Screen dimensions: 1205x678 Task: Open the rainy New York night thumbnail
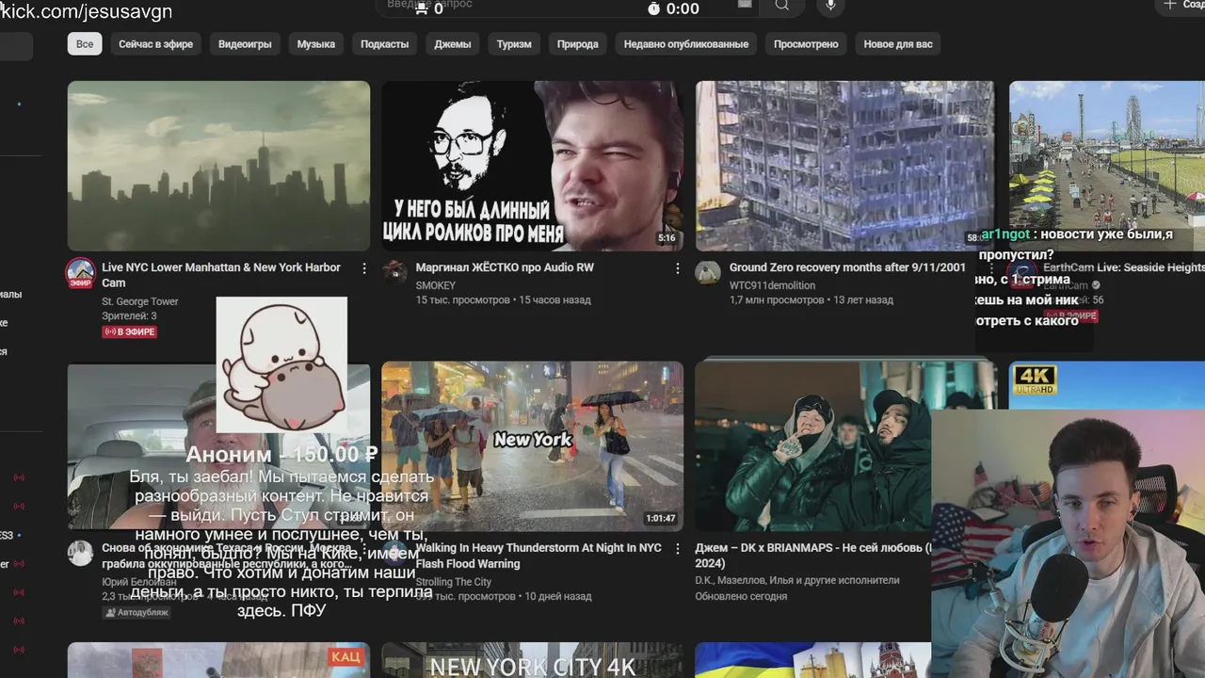(533, 446)
